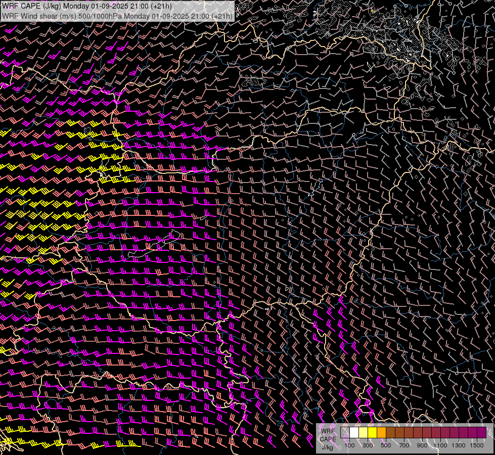Viewport: 495px width, 455px height.
Task: Click the '900' legend tick label
Action: tap(422, 445)
